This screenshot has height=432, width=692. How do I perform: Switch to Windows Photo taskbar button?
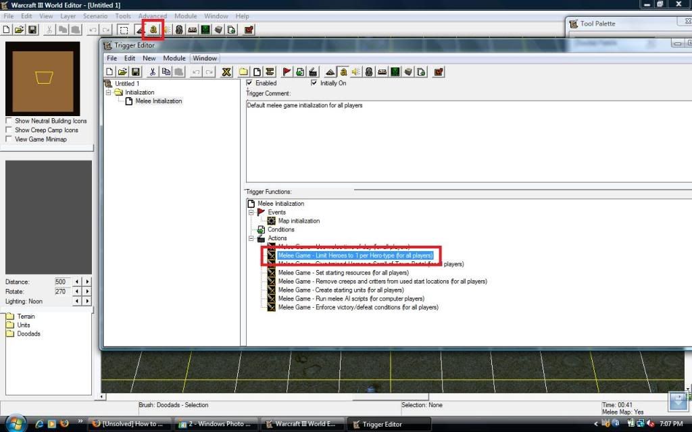tap(216, 424)
